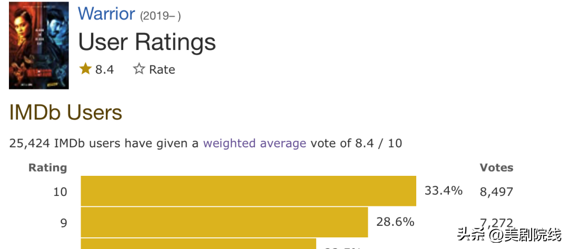Image resolution: width=569 pixels, height=249 pixels.
Task: Click the 8.4 score next to star
Action: pyautogui.click(x=104, y=69)
